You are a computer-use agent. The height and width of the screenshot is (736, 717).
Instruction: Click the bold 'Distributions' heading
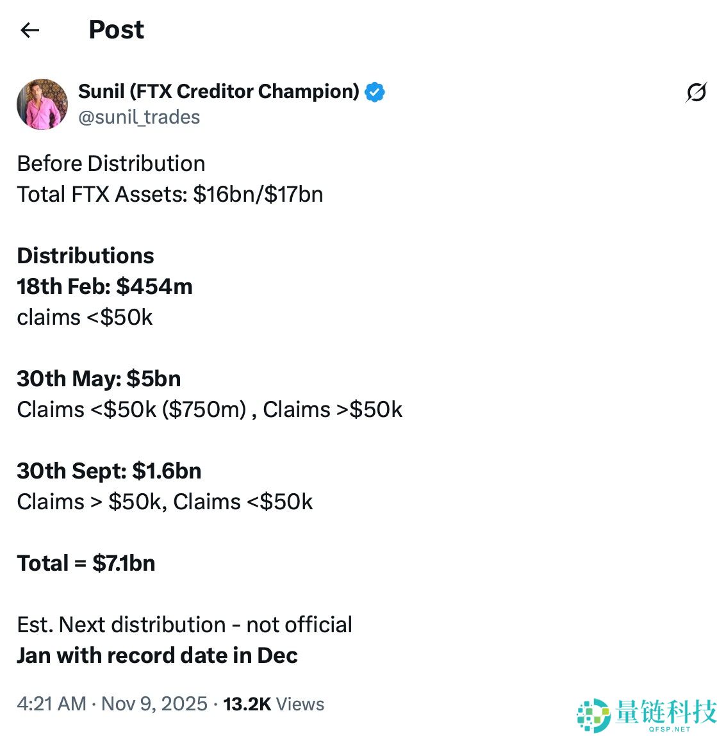coord(85,256)
